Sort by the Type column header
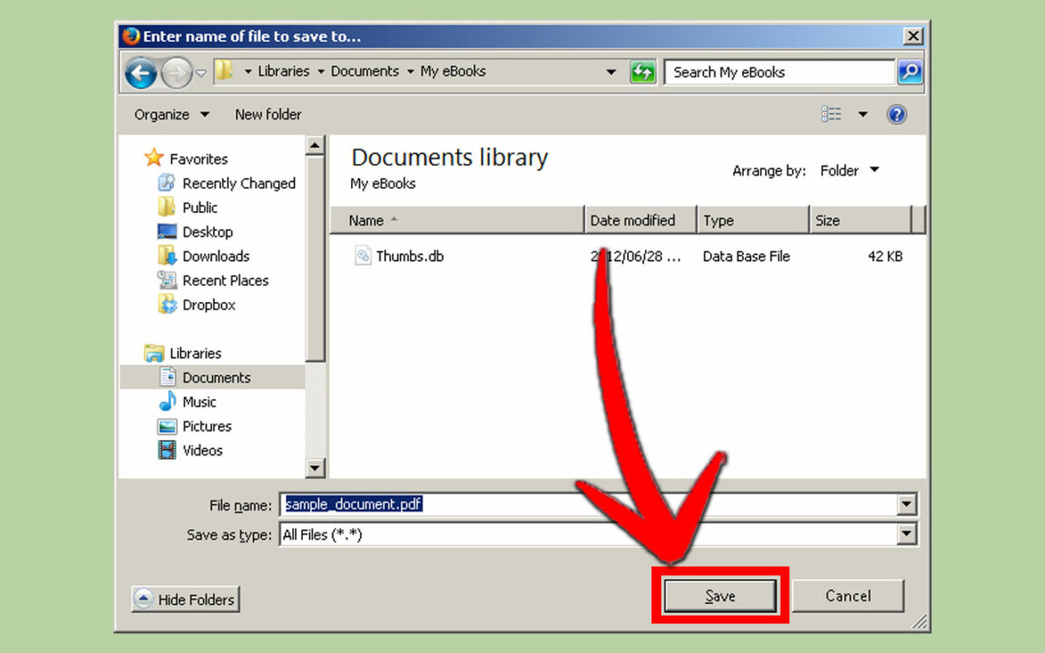The image size is (1045, 653). pyautogui.click(x=752, y=220)
